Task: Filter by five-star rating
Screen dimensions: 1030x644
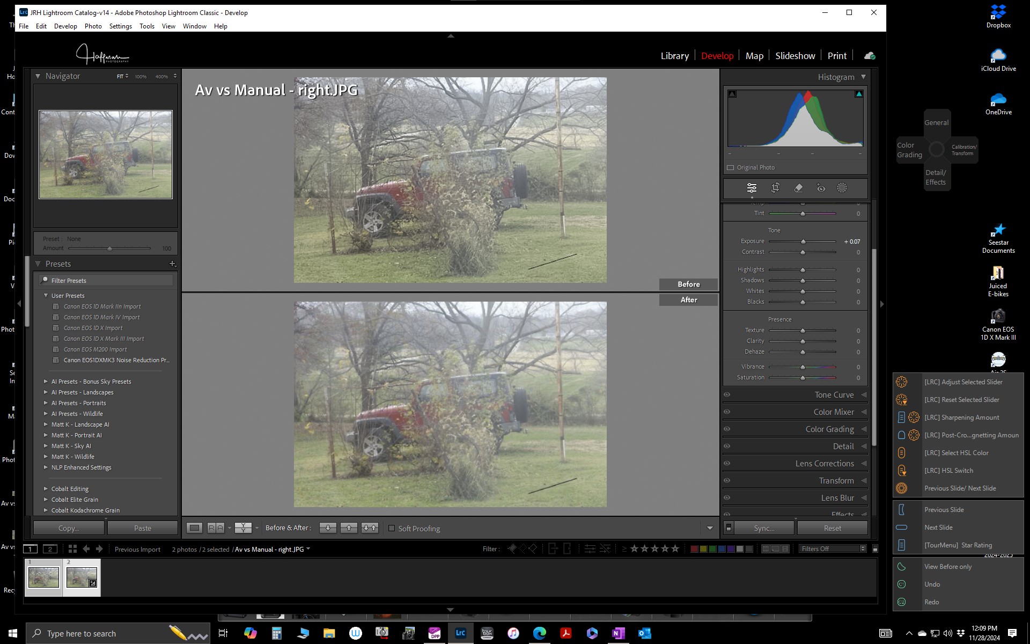Action: click(675, 548)
